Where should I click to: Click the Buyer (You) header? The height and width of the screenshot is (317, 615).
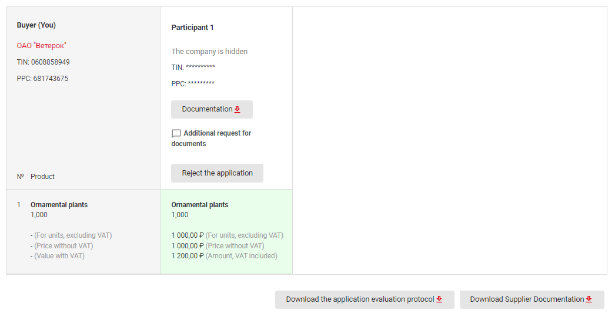[36, 25]
